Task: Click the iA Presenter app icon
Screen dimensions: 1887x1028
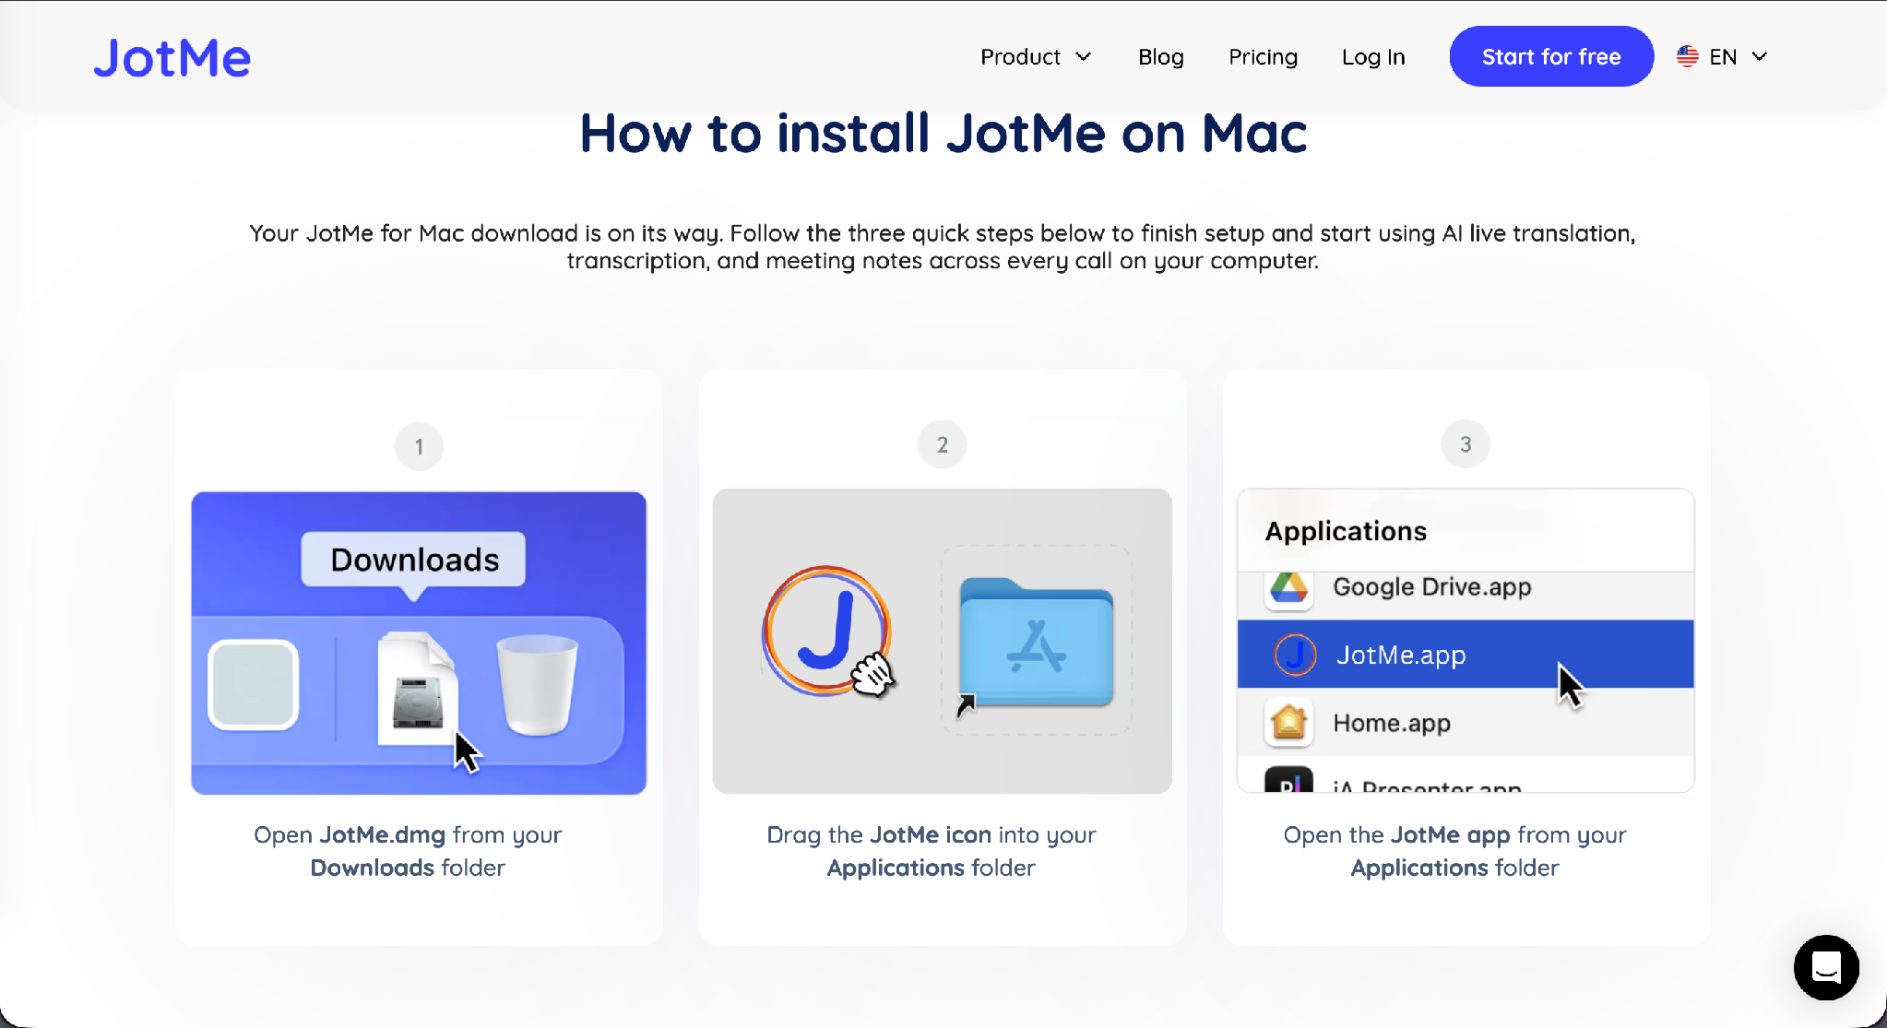Action: (1288, 780)
